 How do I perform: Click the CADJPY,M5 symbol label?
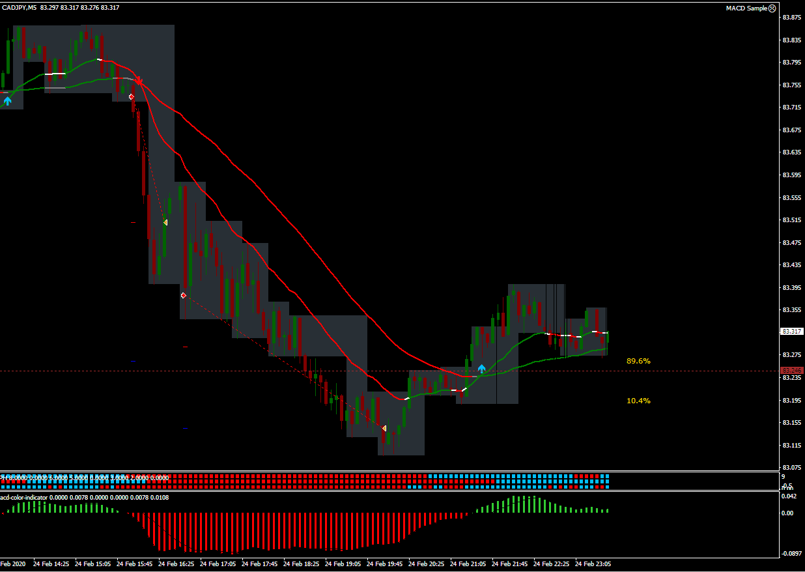18,8
